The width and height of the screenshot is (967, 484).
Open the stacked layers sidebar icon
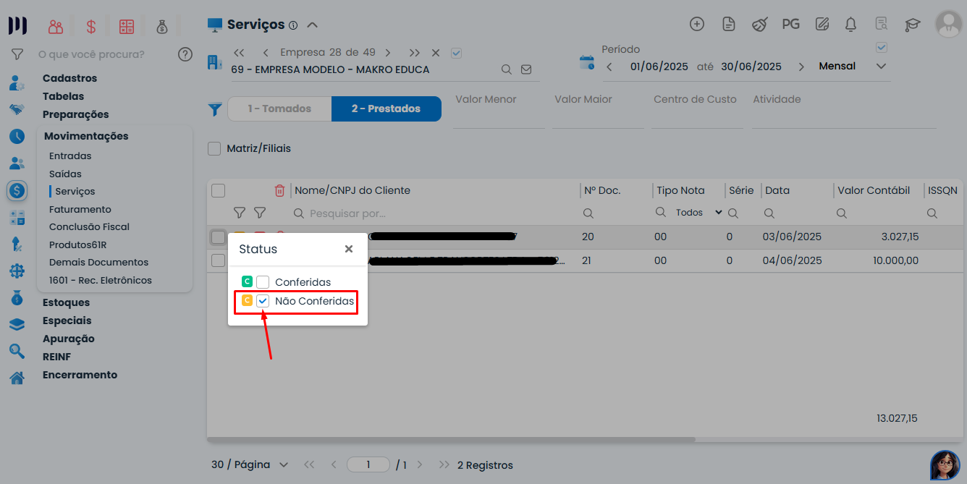[17, 325]
